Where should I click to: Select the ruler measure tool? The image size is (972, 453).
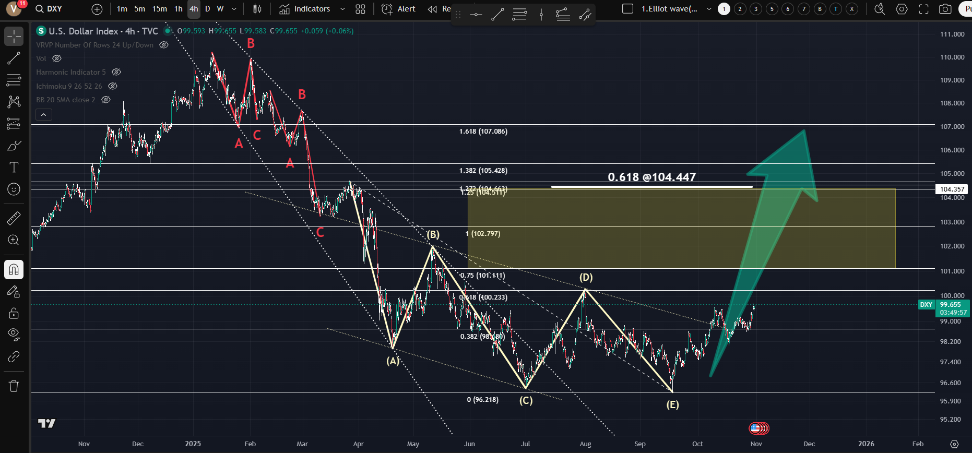click(14, 218)
